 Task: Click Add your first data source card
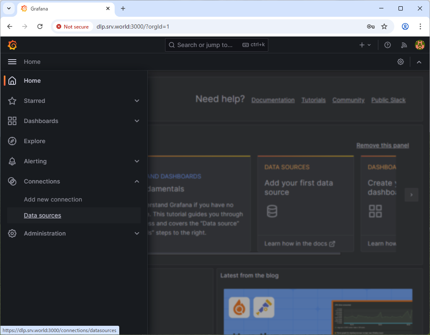pos(306,204)
